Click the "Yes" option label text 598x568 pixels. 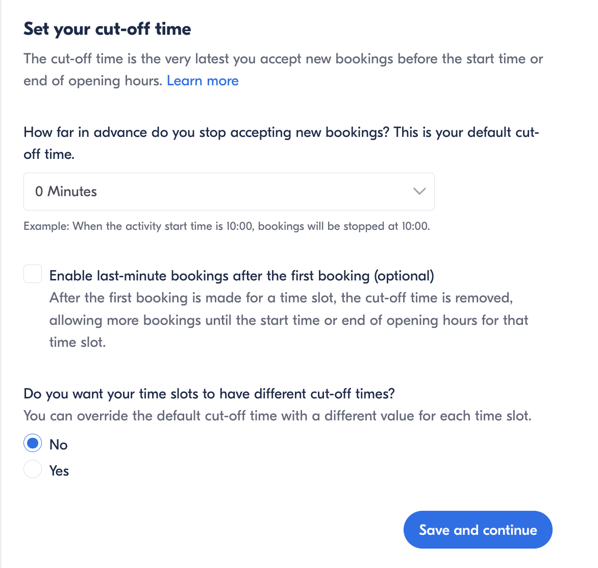pos(59,471)
